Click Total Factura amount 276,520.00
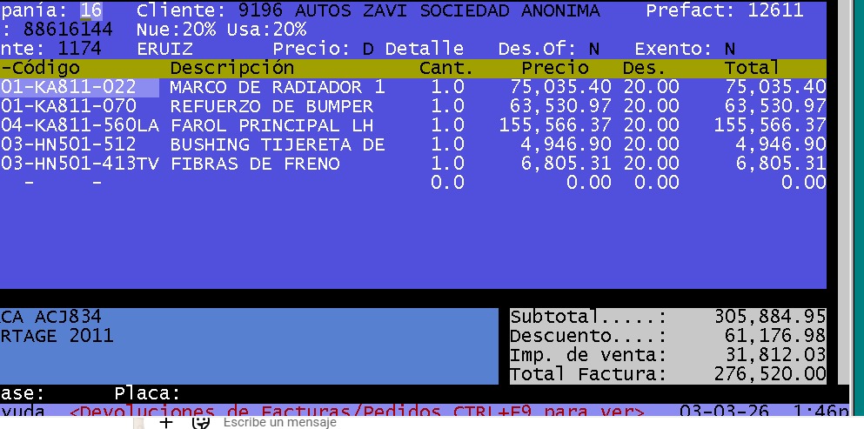The width and height of the screenshot is (864, 429). [770, 374]
